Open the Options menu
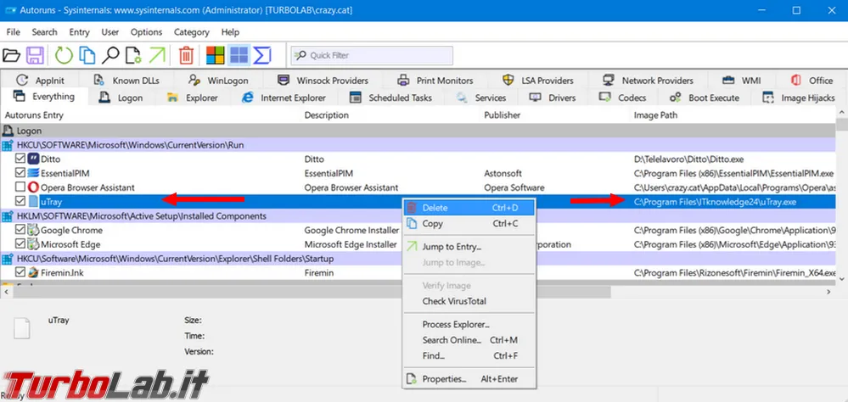 146,32
